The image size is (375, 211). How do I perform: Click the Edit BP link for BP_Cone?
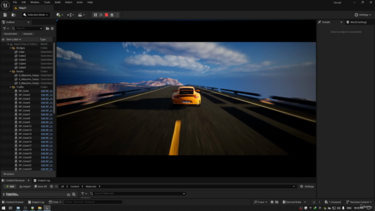(47, 91)
